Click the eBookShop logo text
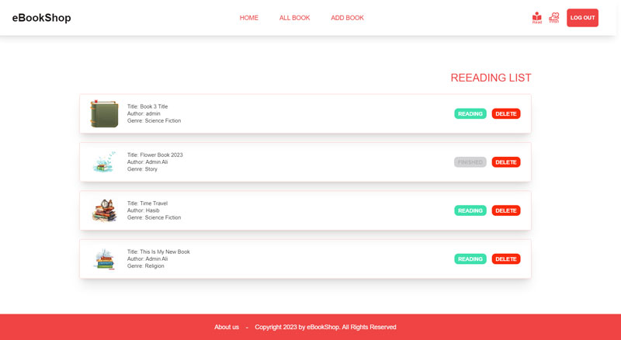The height and width of the screenshot is (340, 621). [42, 18]
